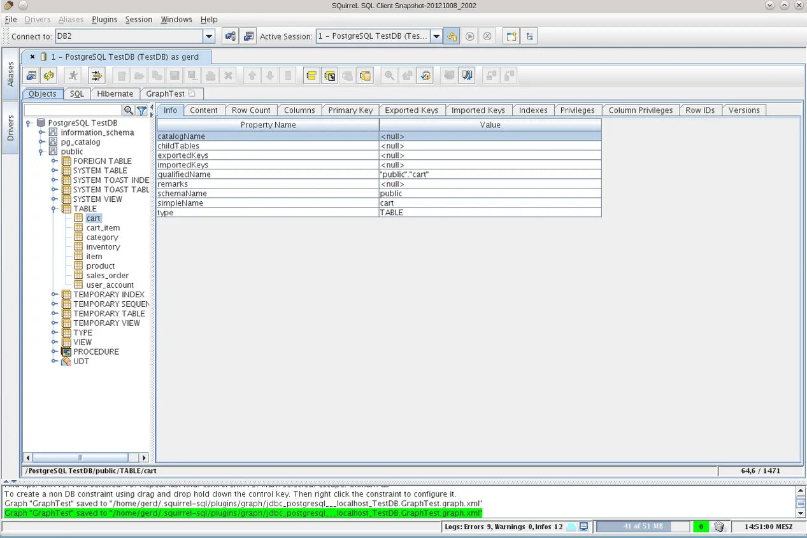Open the Row Count tab

coord(251,110)
